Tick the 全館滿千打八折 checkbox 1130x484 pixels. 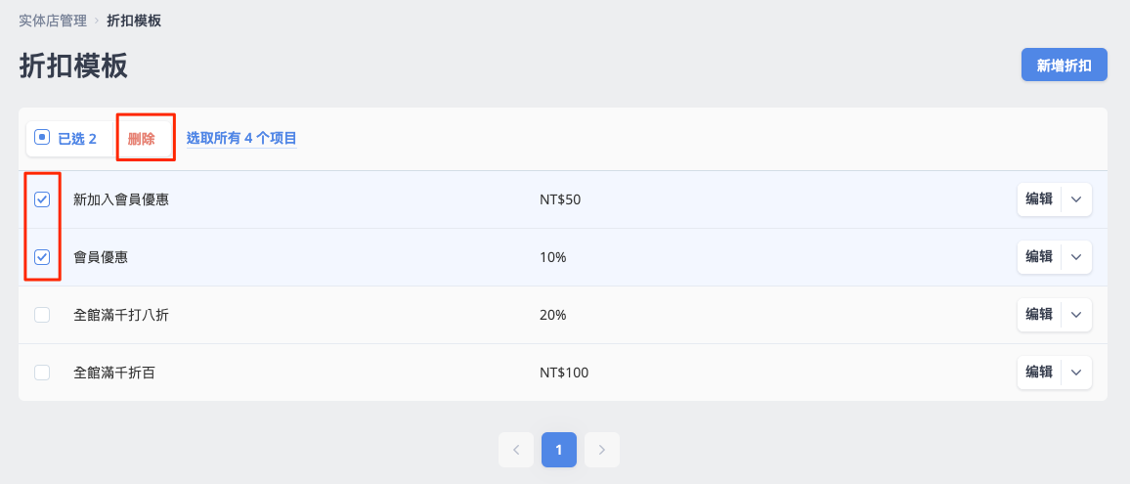coord(42,315)
